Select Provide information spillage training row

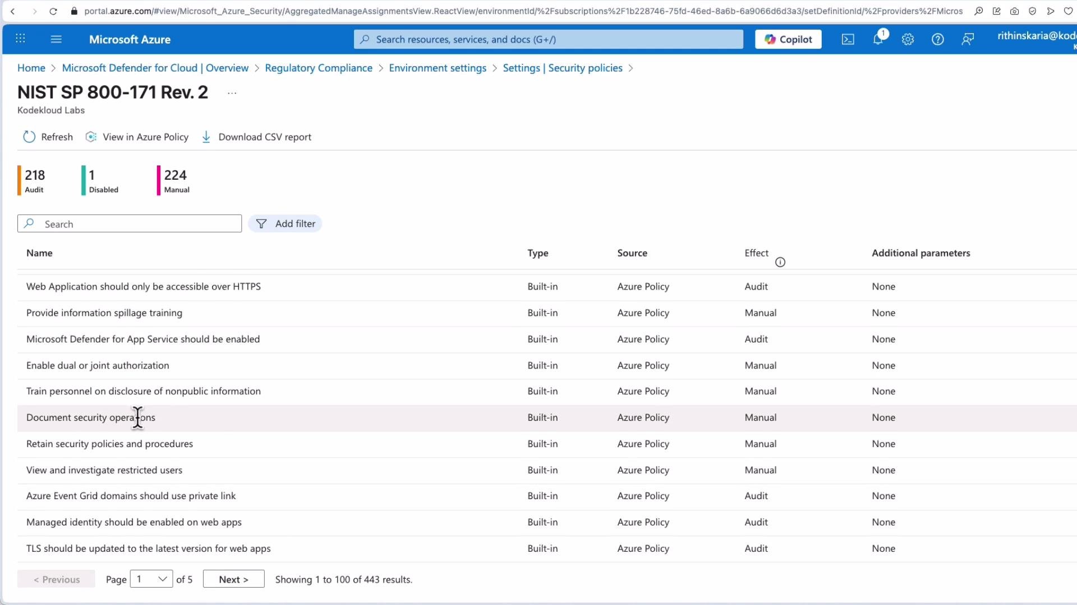[x=547, y=313]
